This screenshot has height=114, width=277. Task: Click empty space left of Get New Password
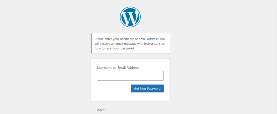(x=111, y=88)
